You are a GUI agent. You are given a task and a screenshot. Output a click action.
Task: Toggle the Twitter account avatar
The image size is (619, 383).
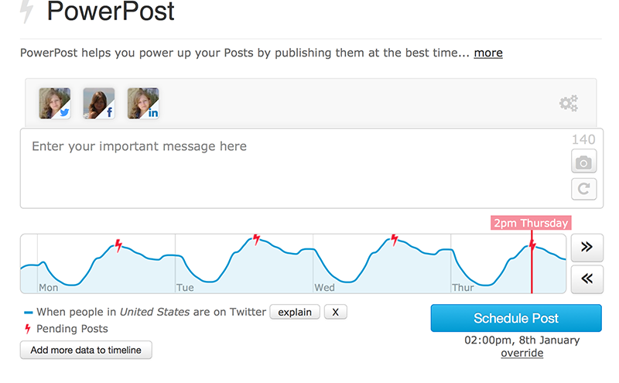click(x=54, y=104)
